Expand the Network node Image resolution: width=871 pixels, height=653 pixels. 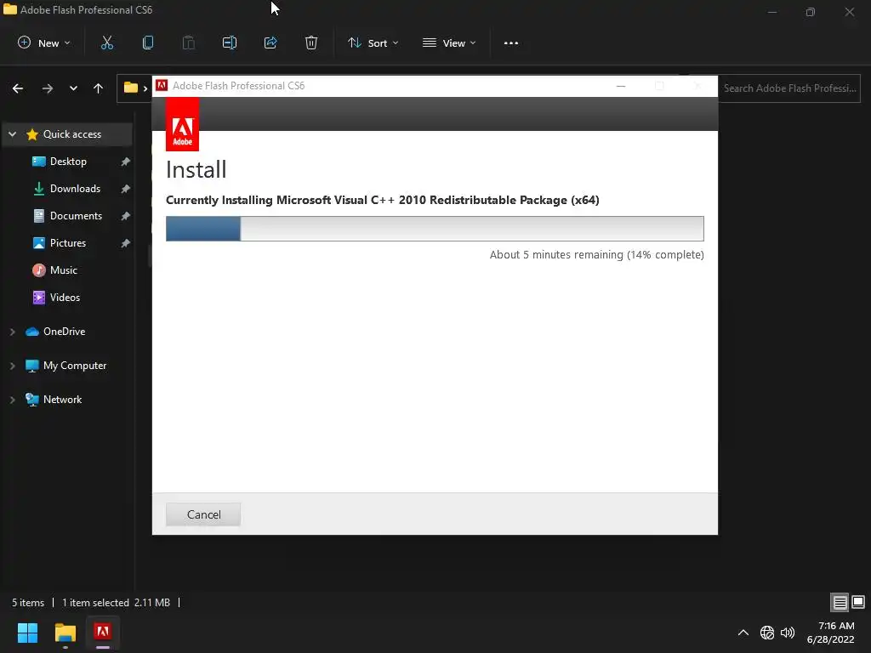(12, 400)
